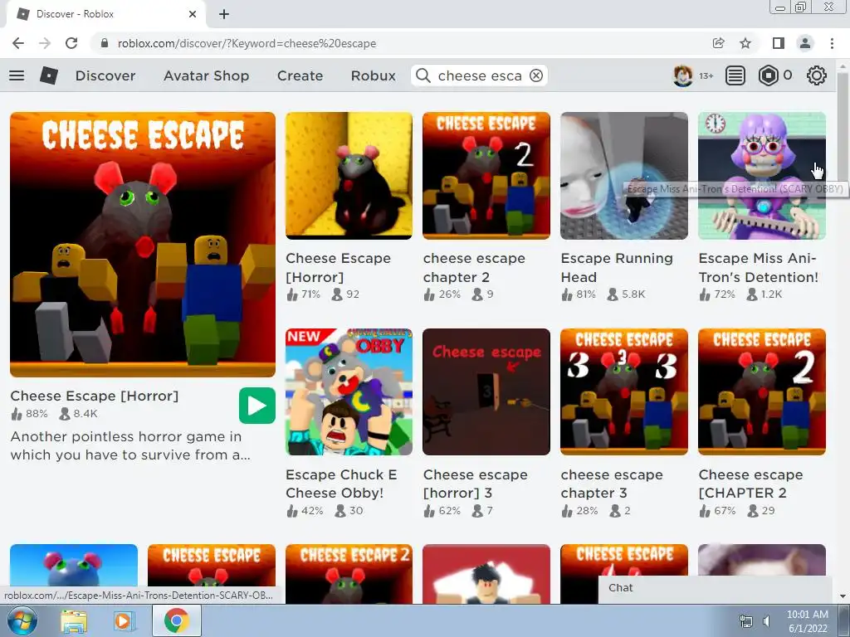Open the Cheese escape [CHAPTER 2 title
This screenshot has height=637, width=850.
click(750, 484)
